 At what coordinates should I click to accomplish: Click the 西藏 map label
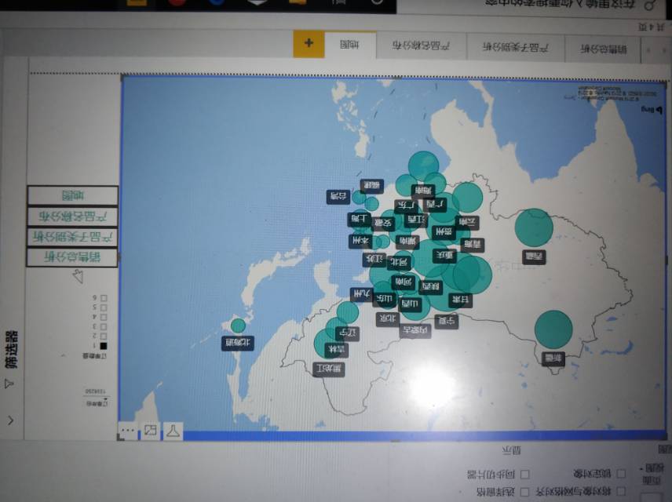point(534,257)
